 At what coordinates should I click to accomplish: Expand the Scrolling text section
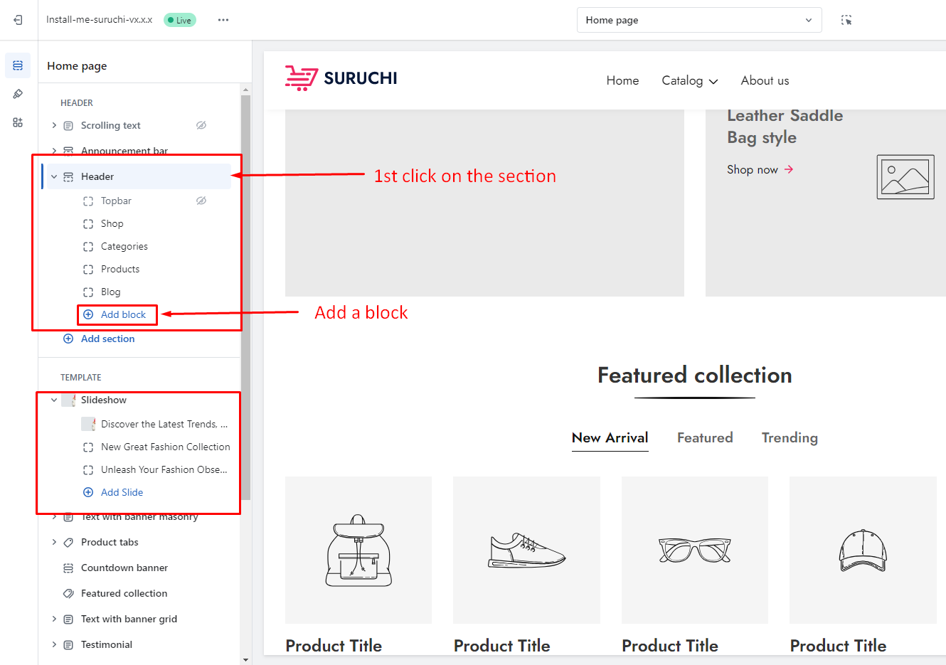click(54, 125)
